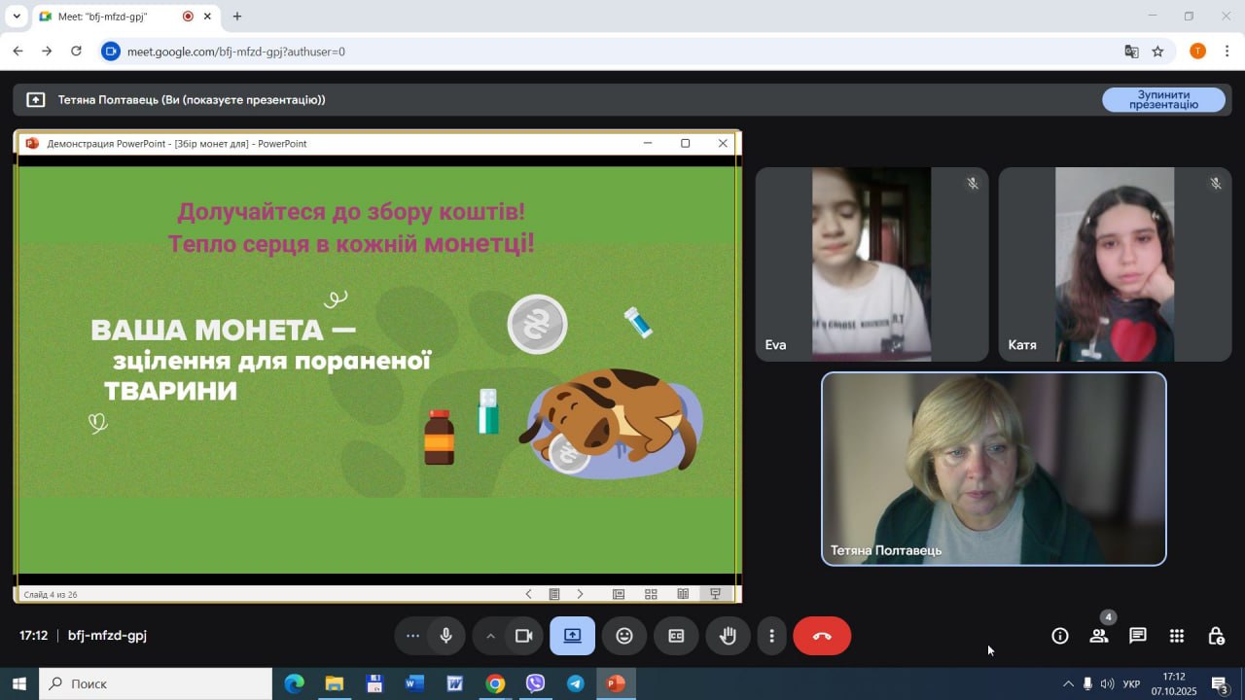
Task: Raise your hand in the meeting
Action: (728, 636)
